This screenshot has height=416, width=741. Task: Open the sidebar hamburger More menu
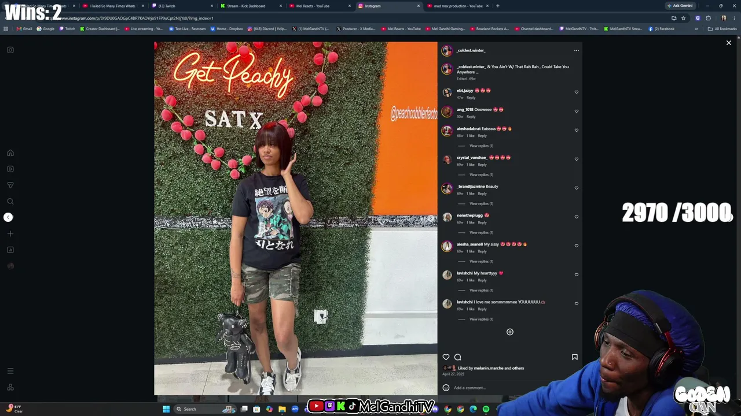(10, 371)
